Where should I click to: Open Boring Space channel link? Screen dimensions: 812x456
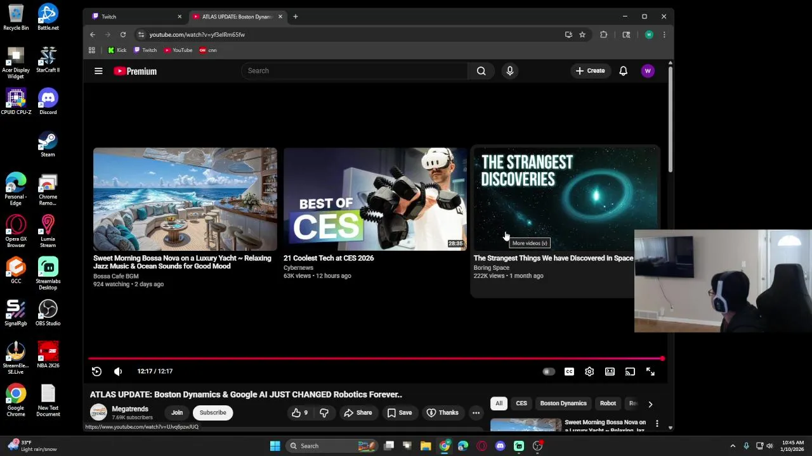tap(491, 268)
